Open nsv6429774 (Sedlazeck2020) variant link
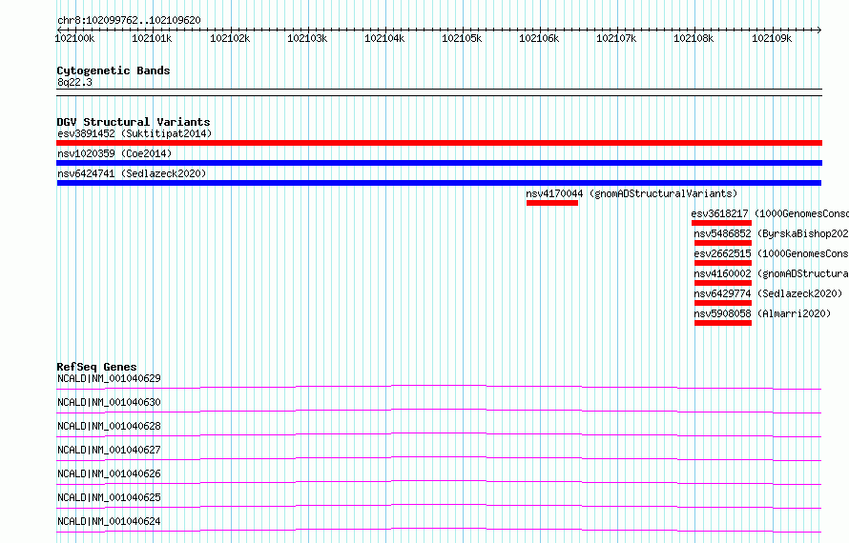 click(768, 293)
